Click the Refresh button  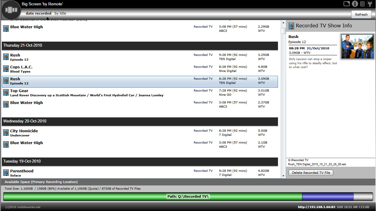click(361, 15)
